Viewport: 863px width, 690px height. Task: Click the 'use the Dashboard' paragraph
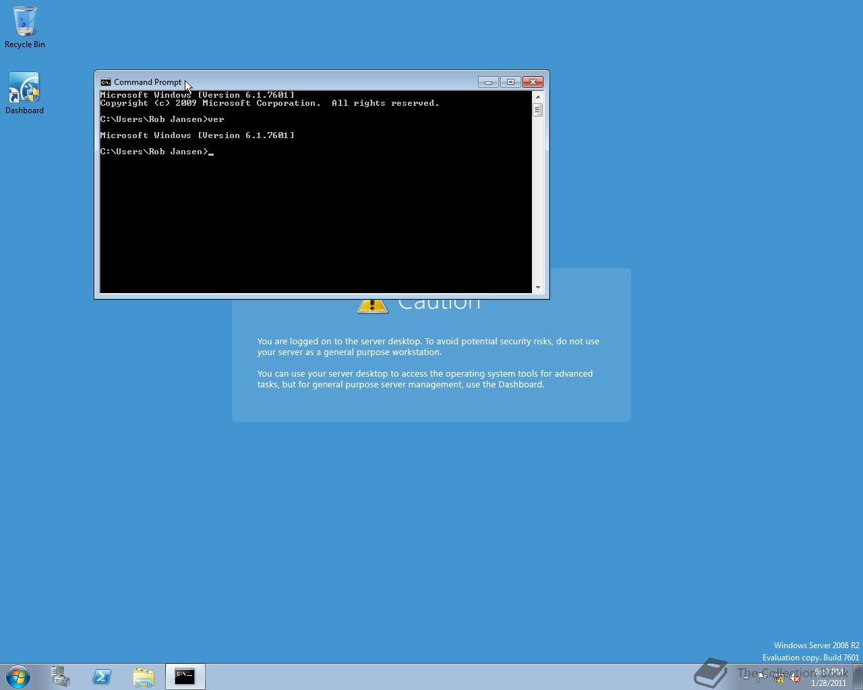[425, 379]
